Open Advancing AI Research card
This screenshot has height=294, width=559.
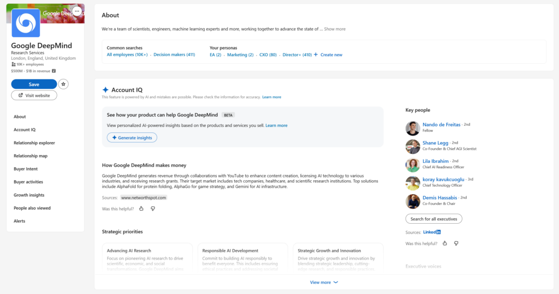(147, 258)
